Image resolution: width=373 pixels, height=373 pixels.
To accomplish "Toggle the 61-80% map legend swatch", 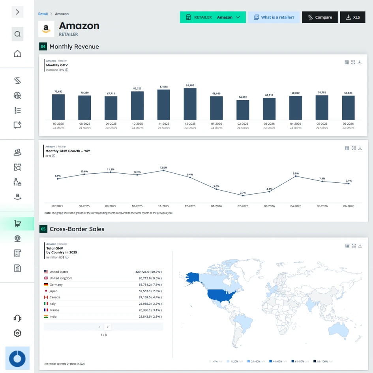I will pyautogui.click(x=292, y=361).
